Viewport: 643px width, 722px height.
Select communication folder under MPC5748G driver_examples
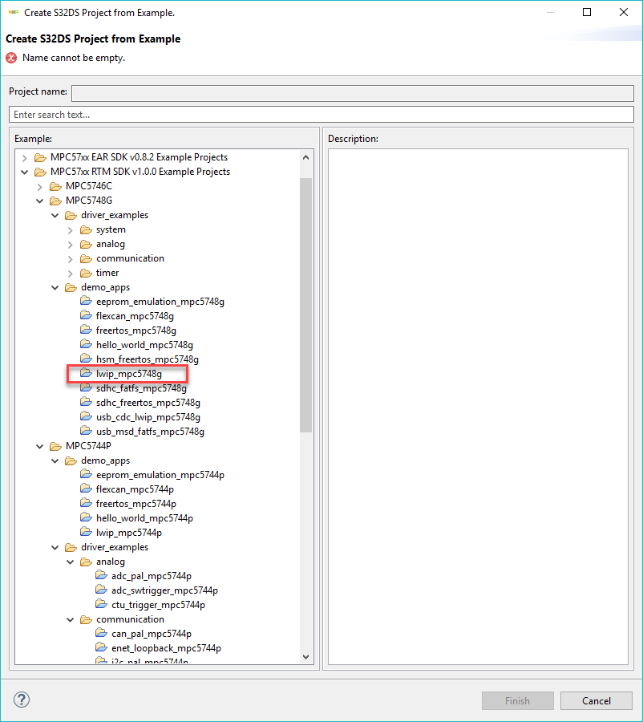click(130, 258)
